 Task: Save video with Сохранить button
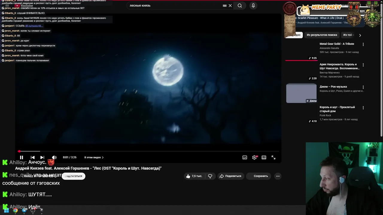click(x=259, y=176)
